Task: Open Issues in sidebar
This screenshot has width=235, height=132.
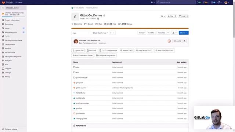Action: click(7, 28)
